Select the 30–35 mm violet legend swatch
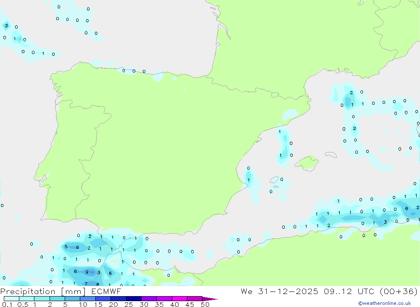The image size is (420, 307). pyautogui.click(x=149, y=299)
